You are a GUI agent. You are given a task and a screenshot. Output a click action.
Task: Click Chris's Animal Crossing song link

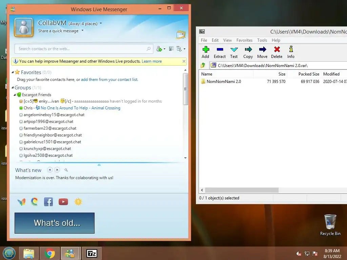(81, 108)
